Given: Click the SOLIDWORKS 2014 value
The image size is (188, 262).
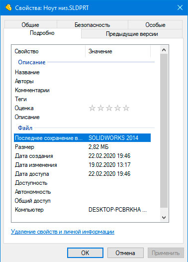Looking at the screenshot, I should (113, 138).
